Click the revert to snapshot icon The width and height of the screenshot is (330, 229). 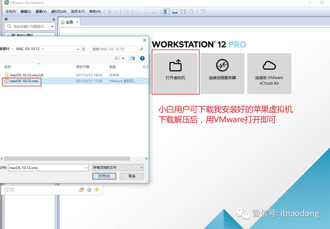(x=147, y=12)
